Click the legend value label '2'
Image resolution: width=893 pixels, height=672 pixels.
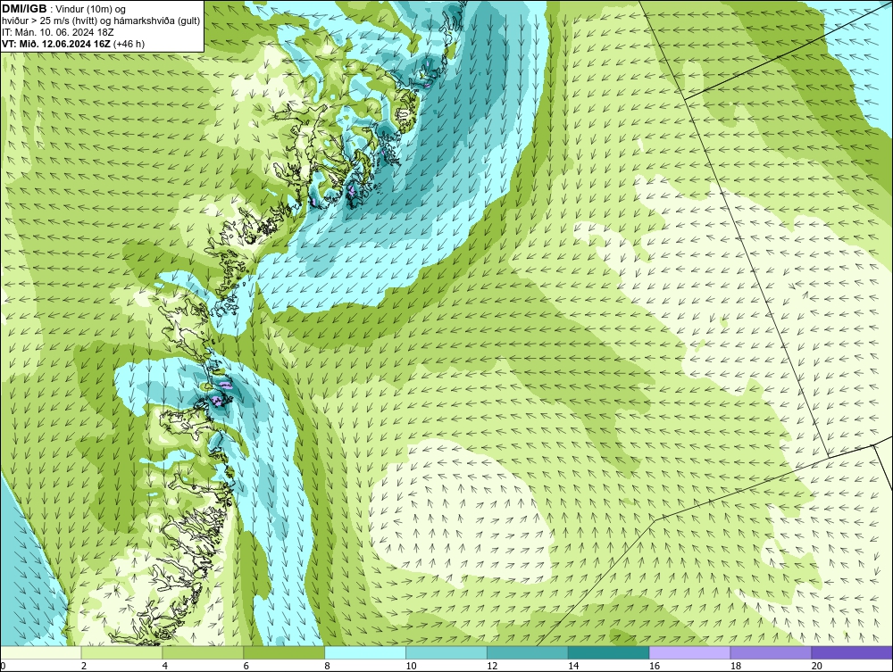coord(84,666)
